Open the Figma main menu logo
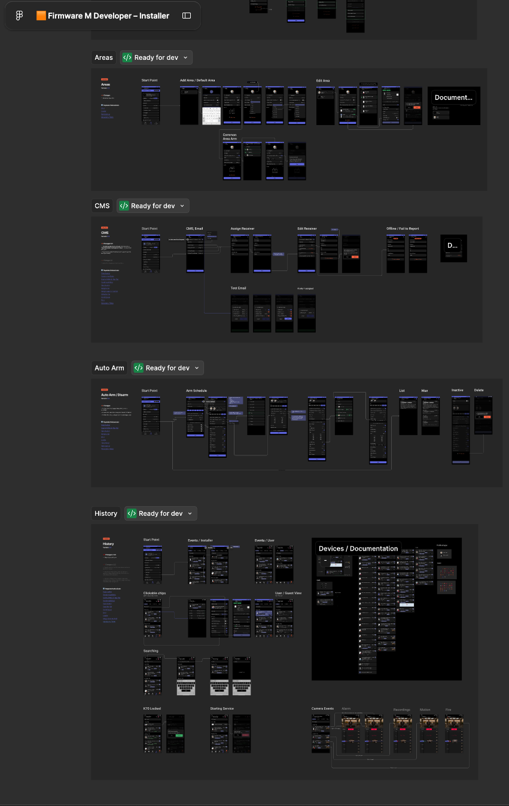The image size is (509, 806). 19,16
